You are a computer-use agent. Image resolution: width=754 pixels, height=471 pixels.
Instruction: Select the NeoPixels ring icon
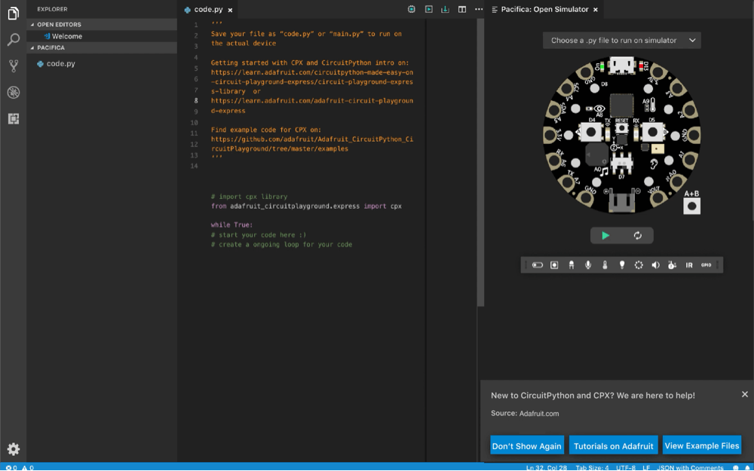(x=639, y=265)
